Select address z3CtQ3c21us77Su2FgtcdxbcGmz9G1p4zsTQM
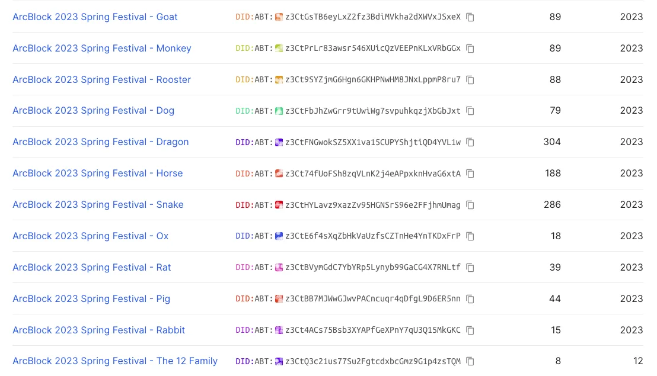This screenshot has width=657, height=376. click(373, 361)
